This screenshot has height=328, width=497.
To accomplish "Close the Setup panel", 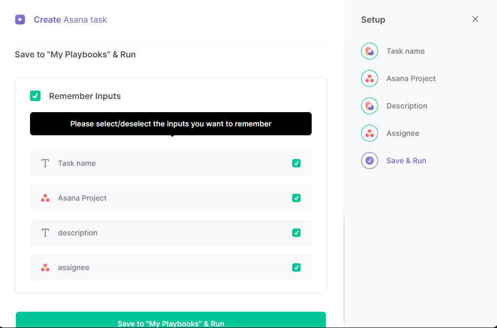I will 475,19.
